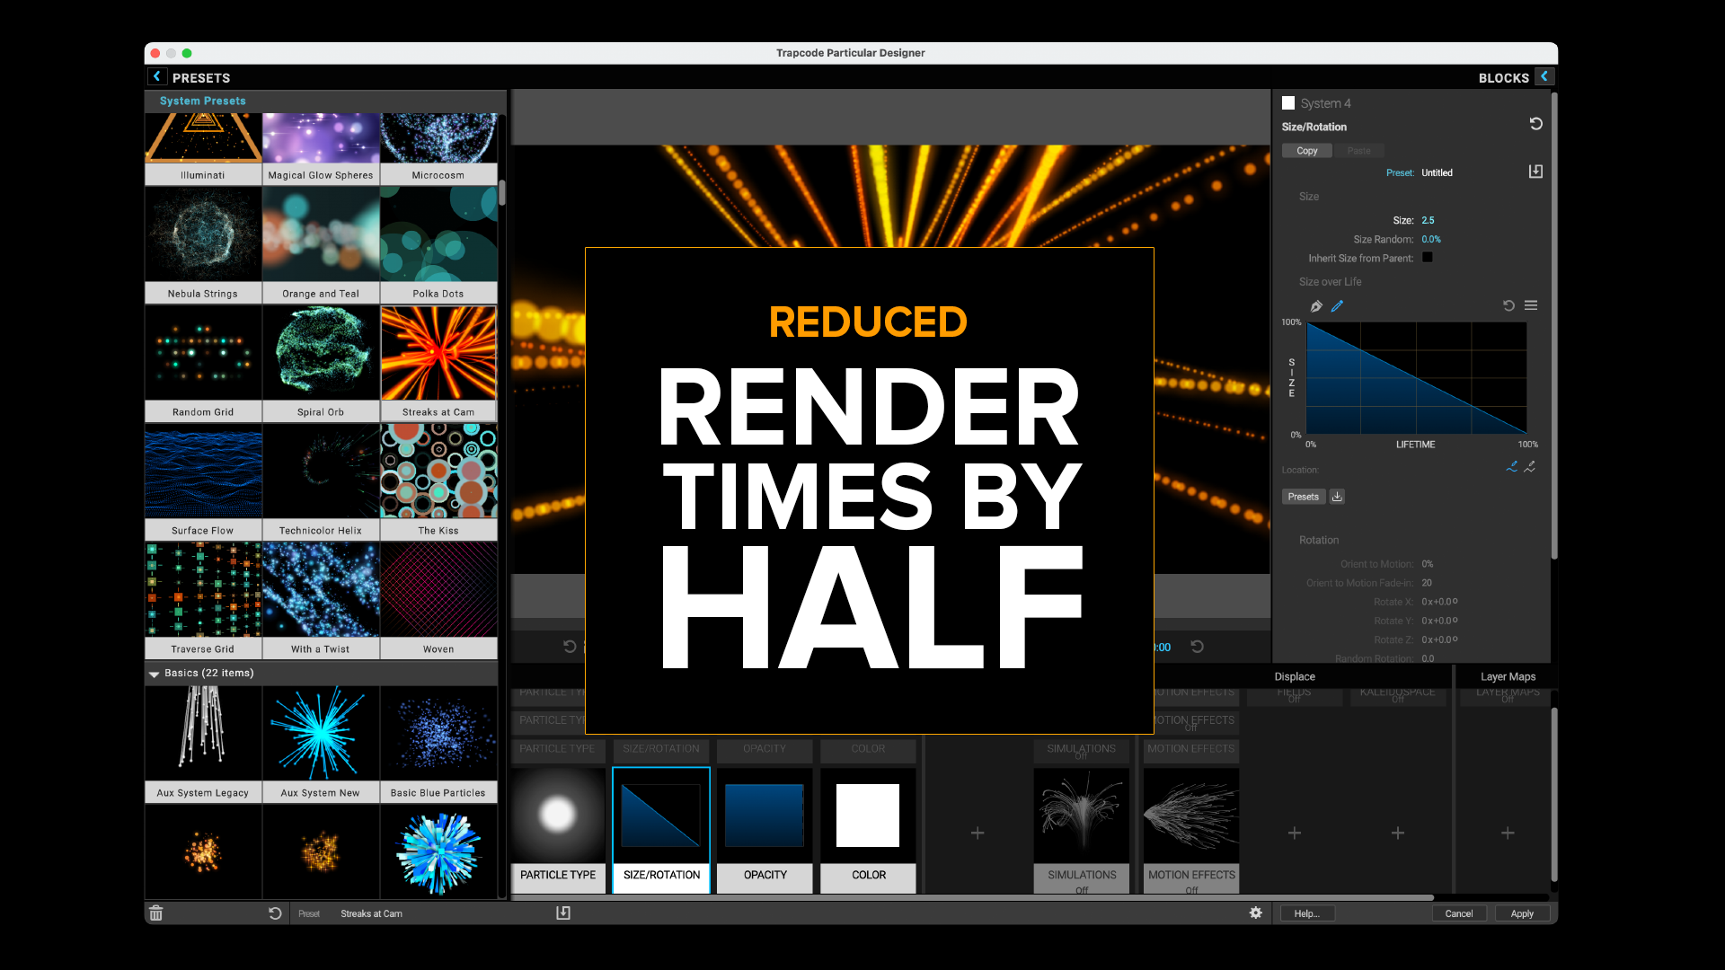Click the Untitled preset name

pyautogui.click(x=1437, y=172)
